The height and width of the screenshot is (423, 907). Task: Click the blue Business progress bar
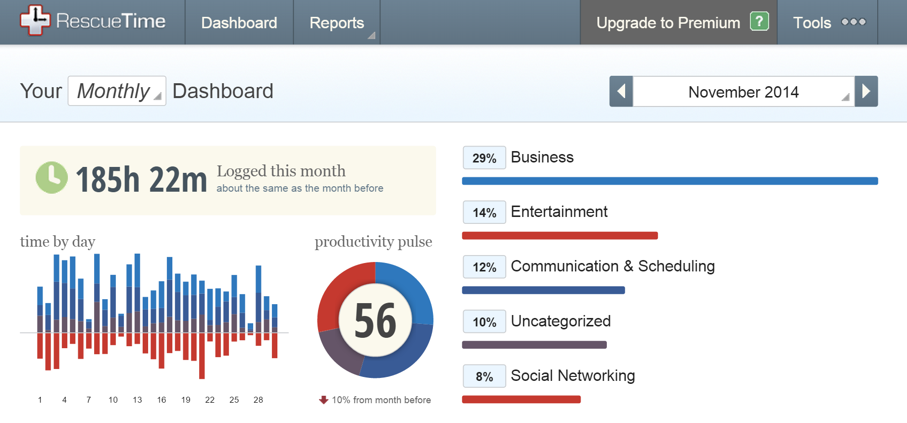670,181
